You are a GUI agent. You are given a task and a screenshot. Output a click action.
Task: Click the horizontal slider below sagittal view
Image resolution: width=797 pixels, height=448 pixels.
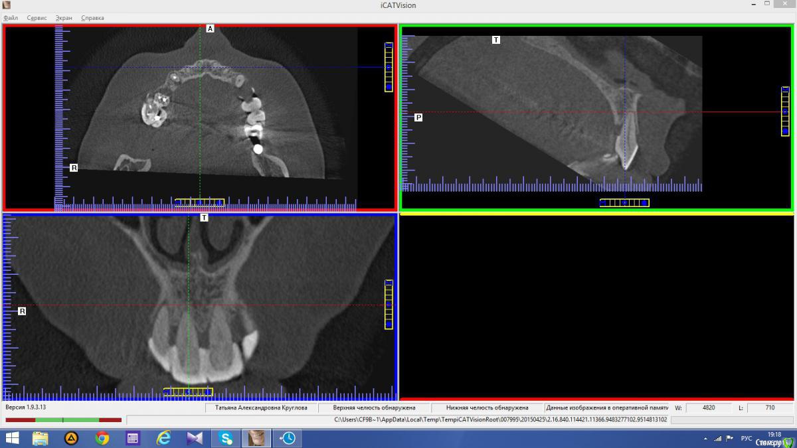(624, 202)
